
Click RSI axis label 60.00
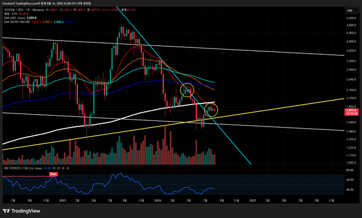click(350, 180)
